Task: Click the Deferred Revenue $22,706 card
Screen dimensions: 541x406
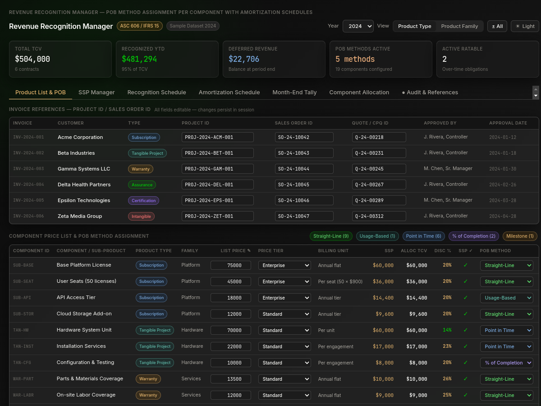Action: [x=274, y=59]
